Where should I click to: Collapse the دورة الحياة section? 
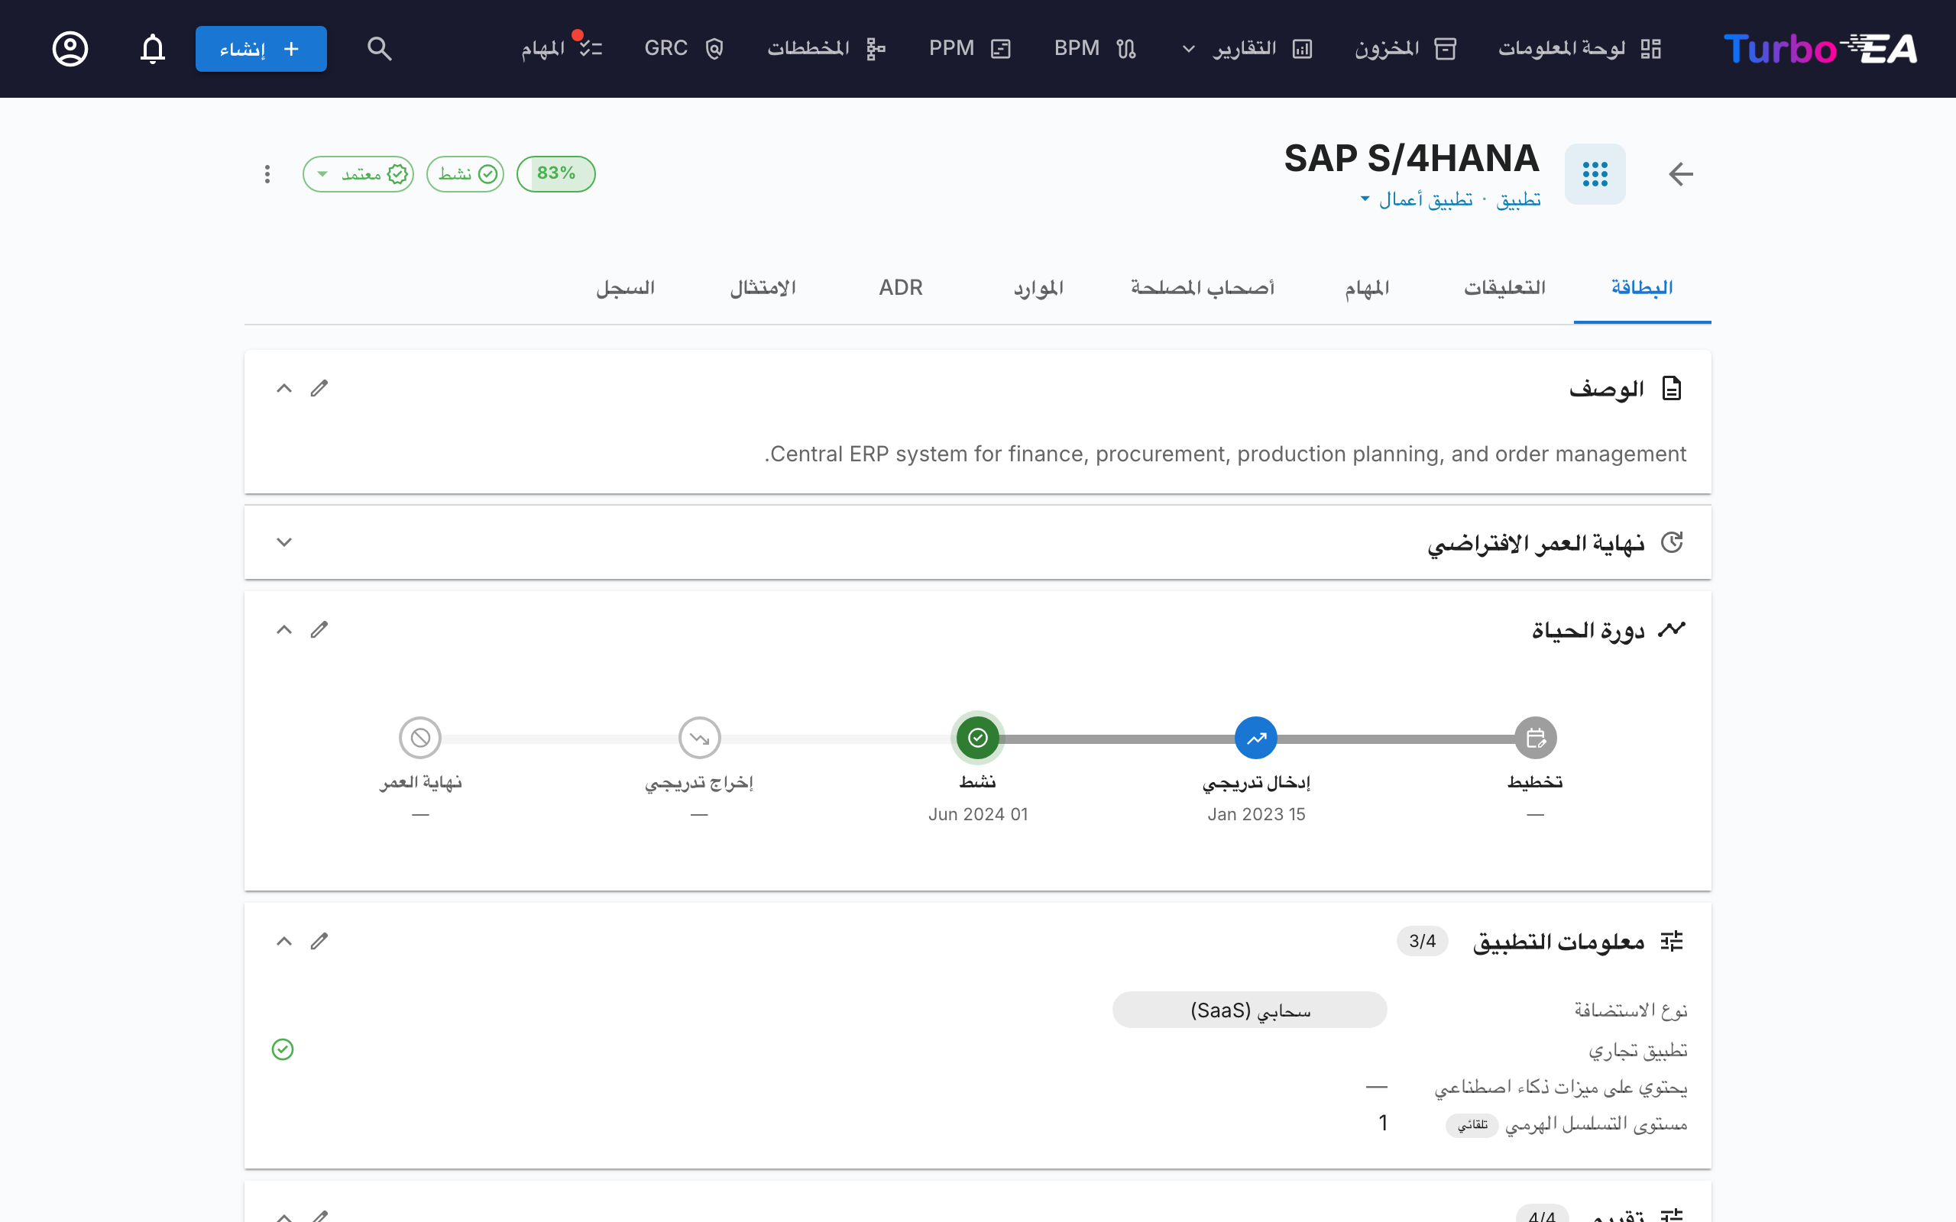pyautogui.click(x=283, y=629)
